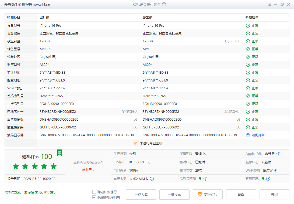Click the green 验 badge ribbon

(59, 152)
